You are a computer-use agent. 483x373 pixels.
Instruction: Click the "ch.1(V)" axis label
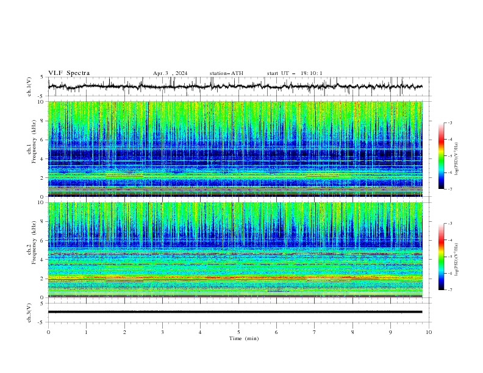click(x=29, y=87)
